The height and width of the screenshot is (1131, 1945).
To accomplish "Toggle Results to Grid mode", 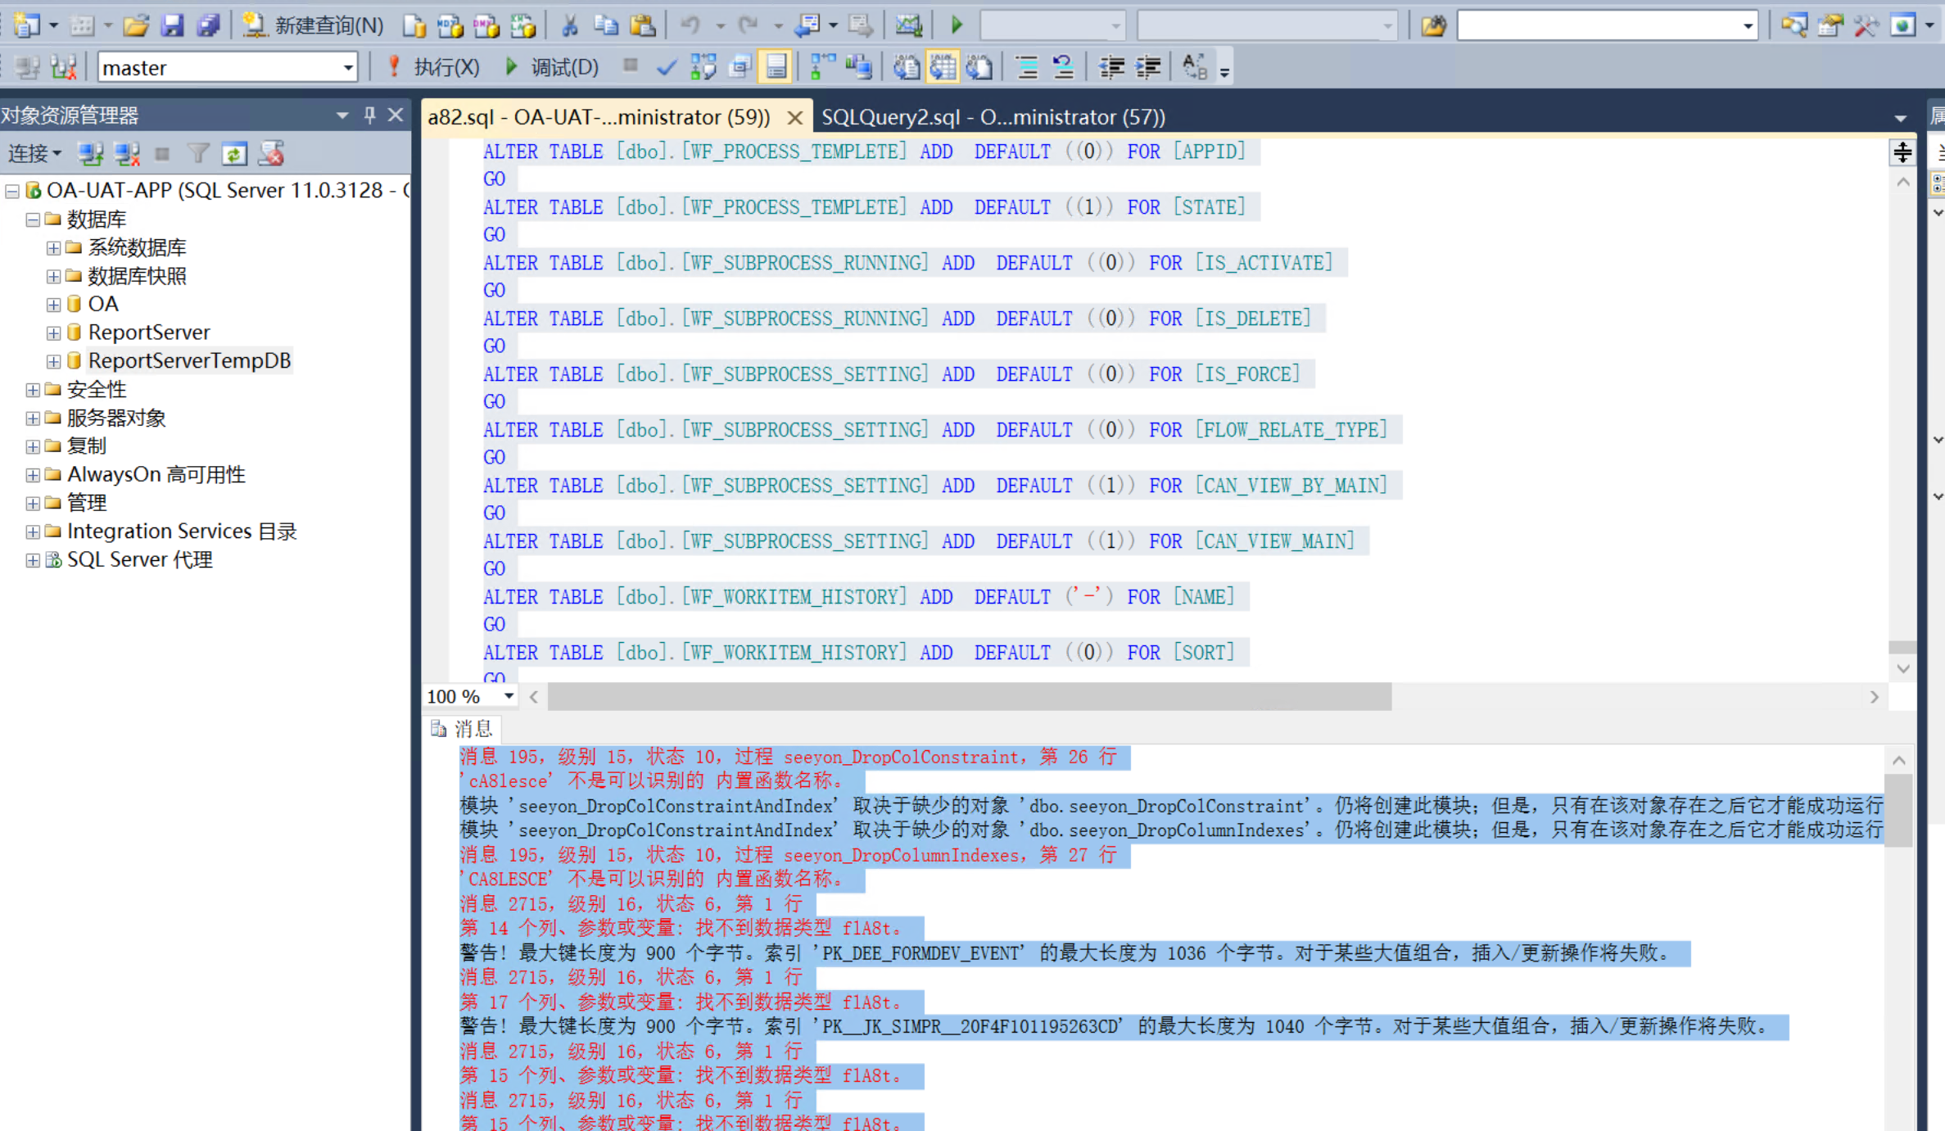I will (x=943, y=67).
